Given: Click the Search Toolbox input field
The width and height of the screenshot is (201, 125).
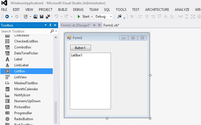Looking at the screenshot, I should coord(25,31).
